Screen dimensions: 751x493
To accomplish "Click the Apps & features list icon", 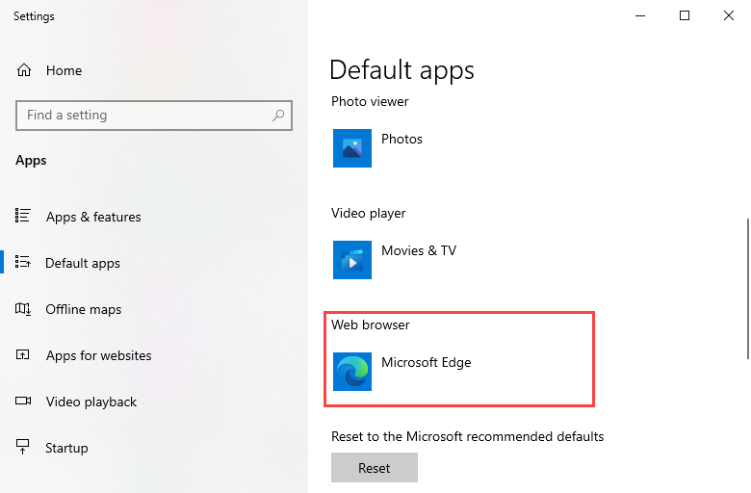I will (24, 217).
